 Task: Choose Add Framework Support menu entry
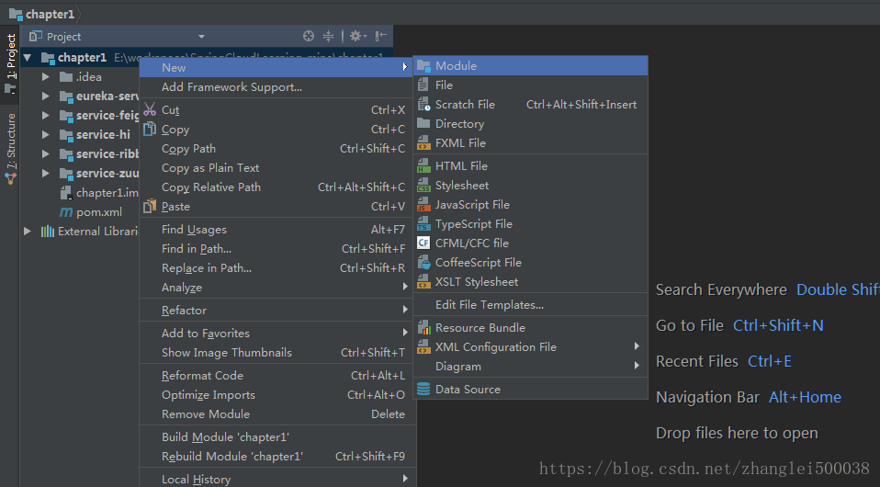[231, 87]
